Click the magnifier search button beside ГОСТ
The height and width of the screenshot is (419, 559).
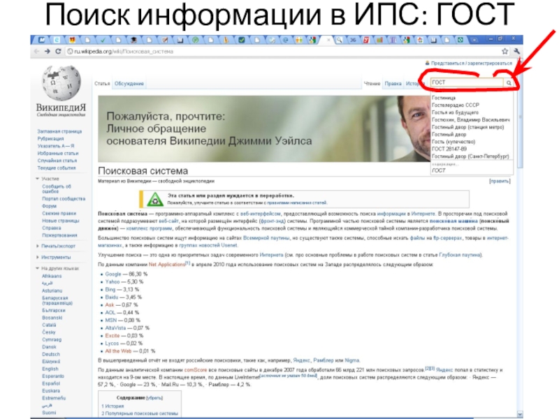[509, 82]
